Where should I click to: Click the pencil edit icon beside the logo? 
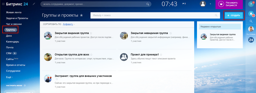coord(34,4)
